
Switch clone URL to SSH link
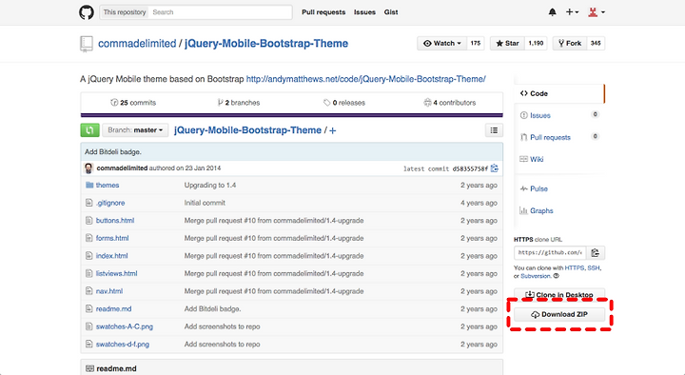coord(594,267)
